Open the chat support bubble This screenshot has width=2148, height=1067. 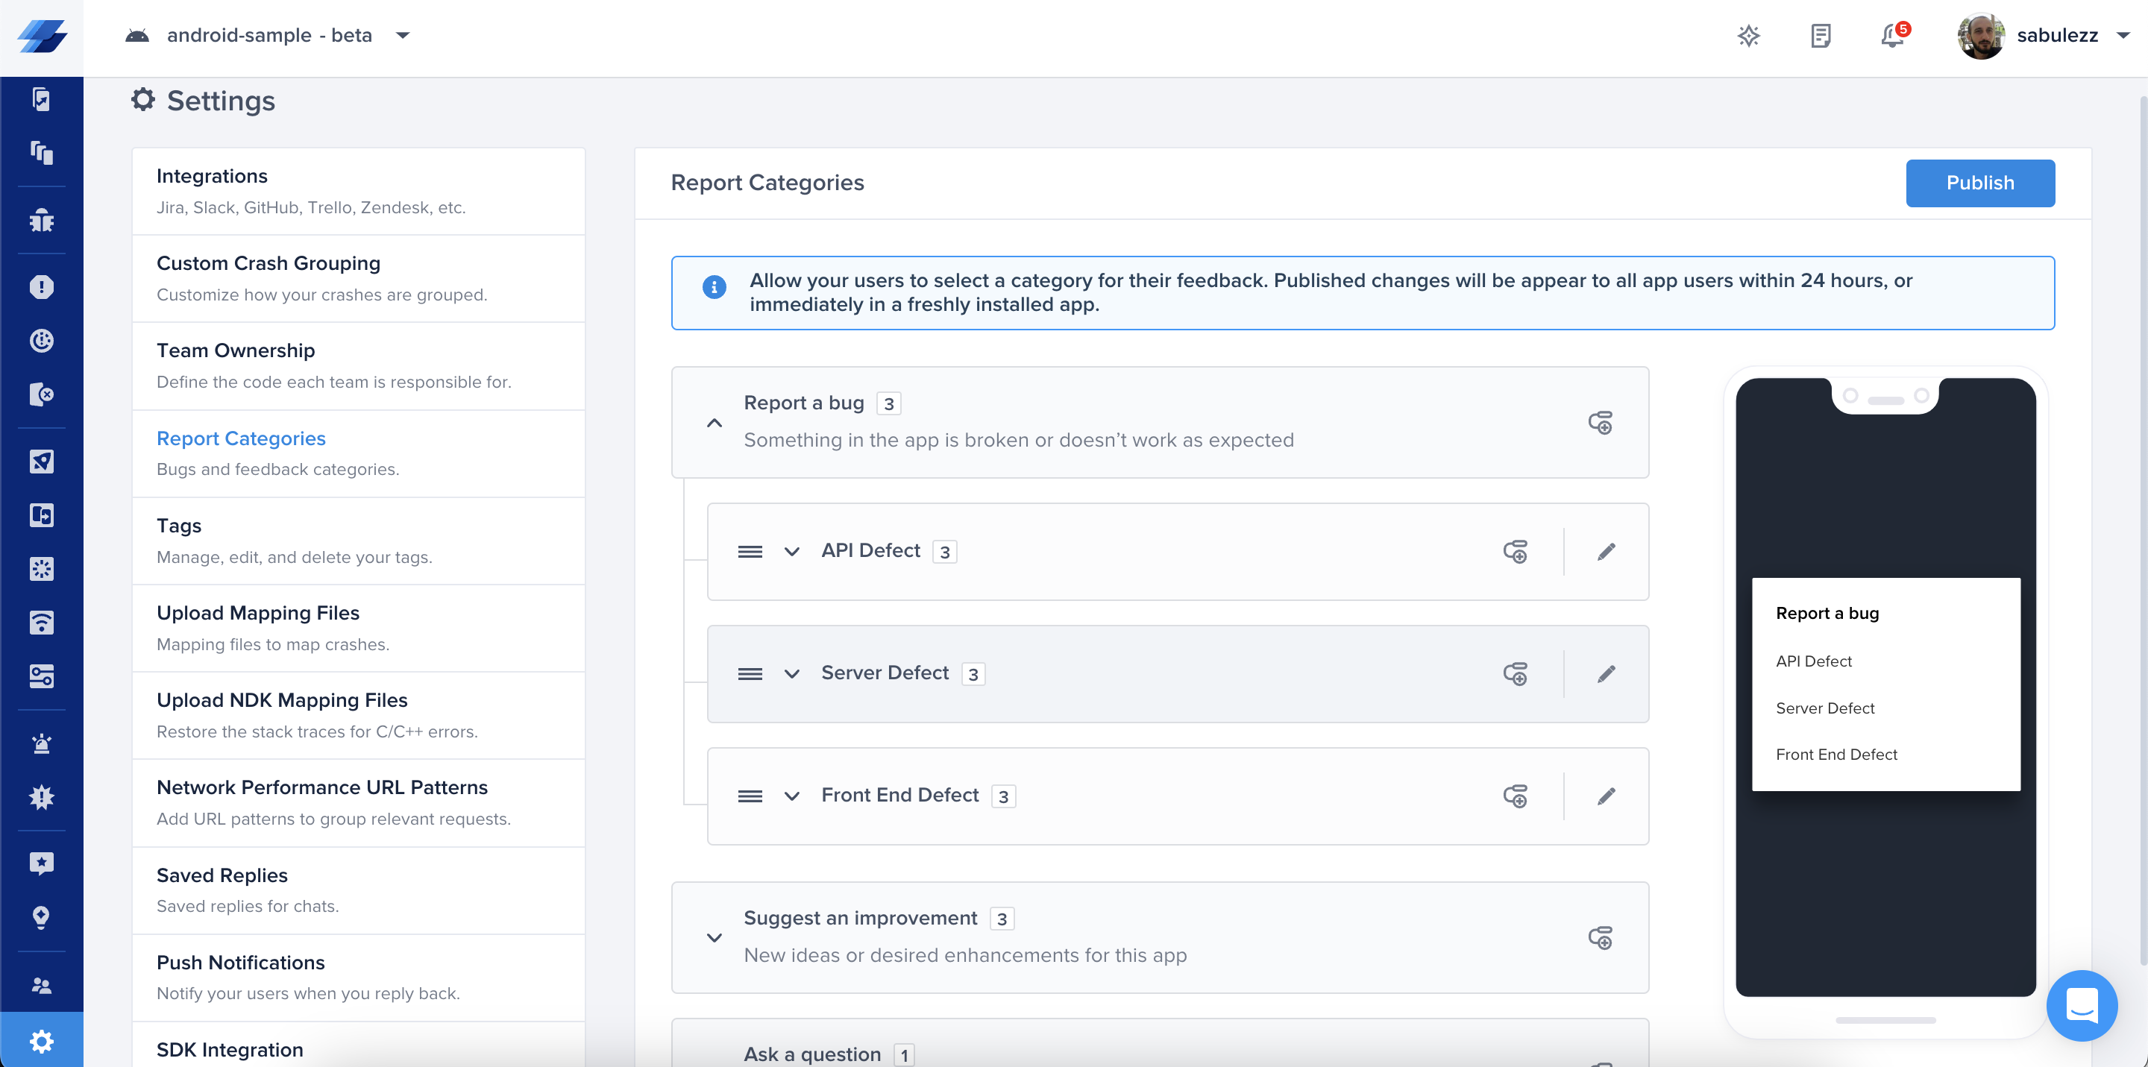point(2082,1004)
